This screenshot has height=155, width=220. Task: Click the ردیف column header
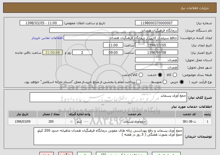(207, 114)
